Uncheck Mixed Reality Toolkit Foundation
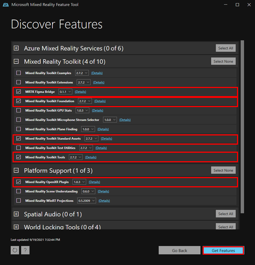Screen dimensions: 255x265 point(18,101)
